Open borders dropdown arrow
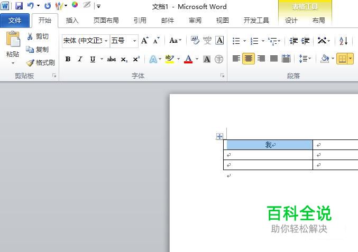The image size is (358, 252). (x=351, y=59)
